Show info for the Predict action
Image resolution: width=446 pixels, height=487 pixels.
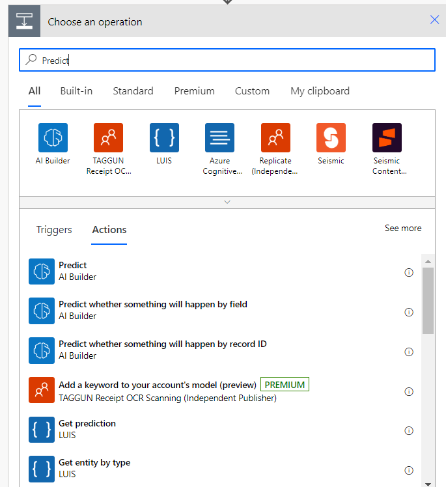coord(409,272)
